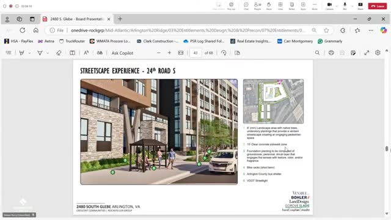Click the Add text box tool icon
Viewport: 391px width, 220px height.
pyautogui.click(x=72, y=53)
